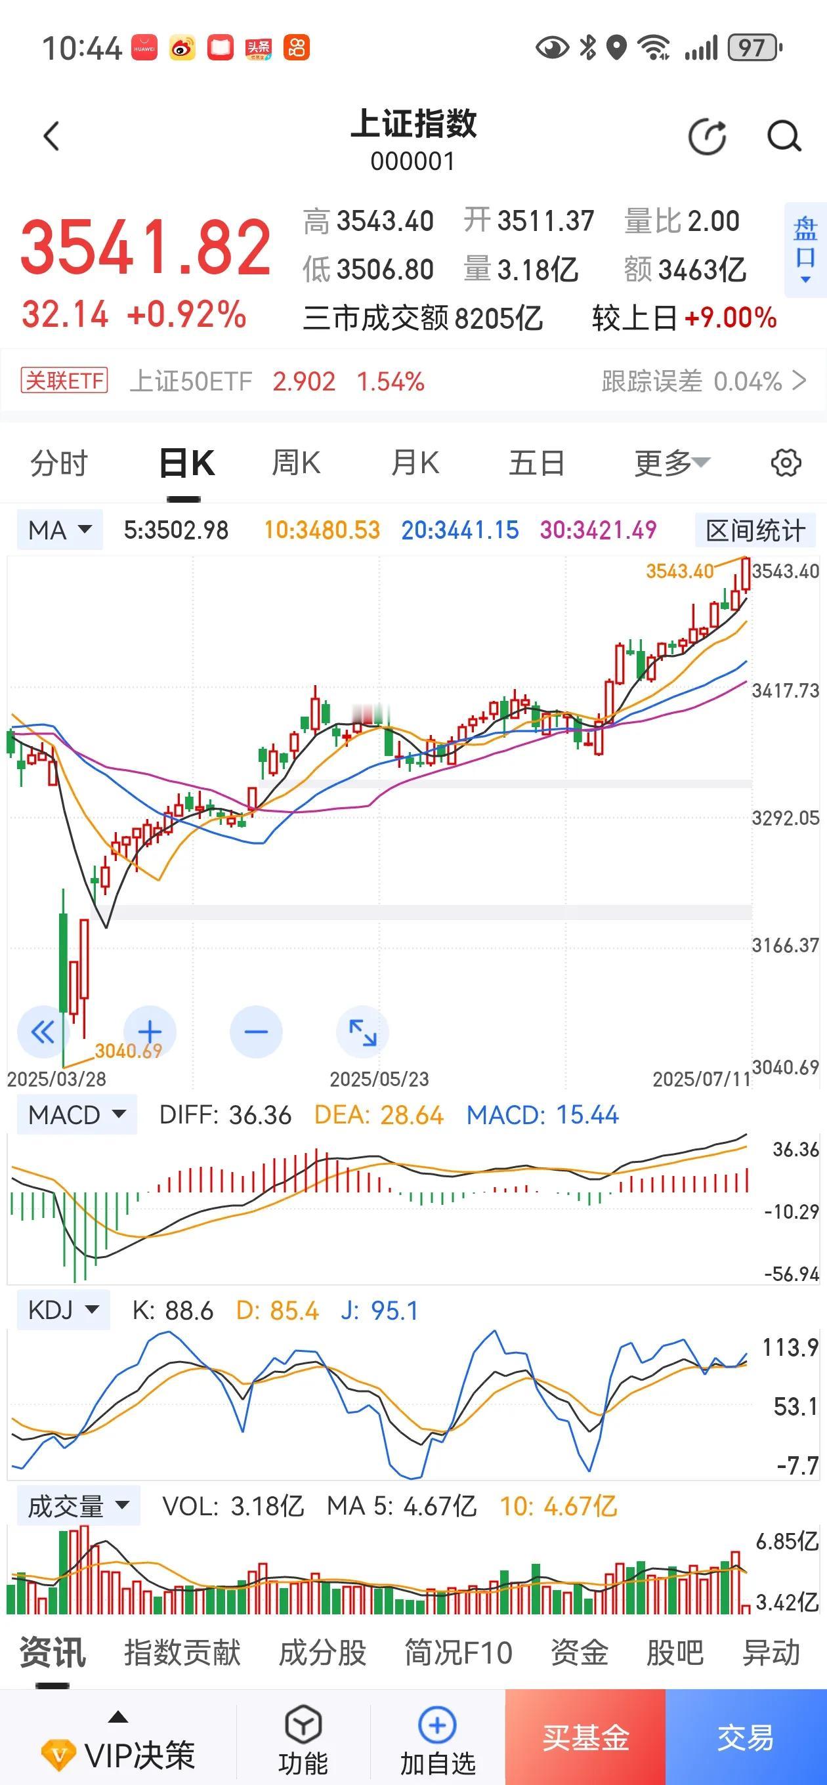Tap the MA 5:3502.98 value
The image size is (827, 1785).
(x=176, y=530)
